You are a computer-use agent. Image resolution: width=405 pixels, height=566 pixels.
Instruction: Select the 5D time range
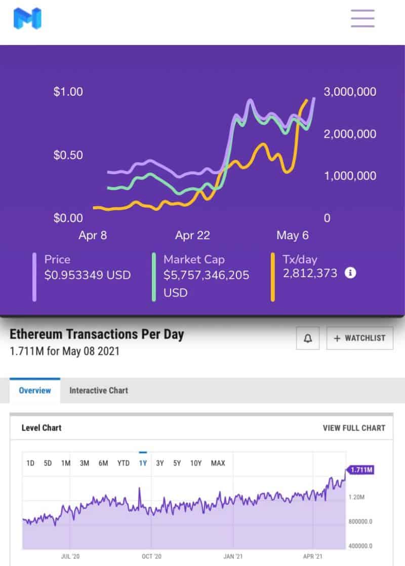click(48, 463)
